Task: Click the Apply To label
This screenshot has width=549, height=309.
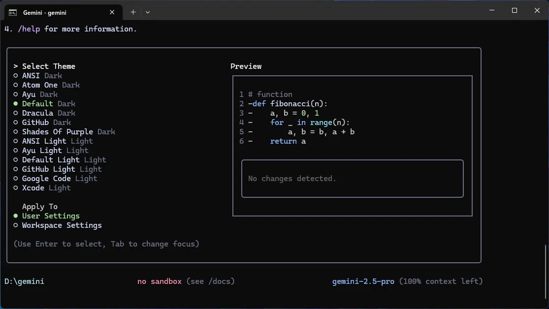Action: click(x=40, y=207)
